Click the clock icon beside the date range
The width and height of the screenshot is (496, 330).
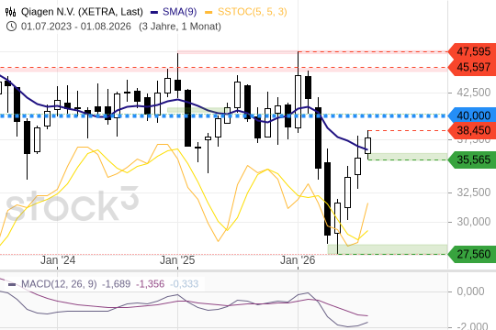click(x=11, y=27)
